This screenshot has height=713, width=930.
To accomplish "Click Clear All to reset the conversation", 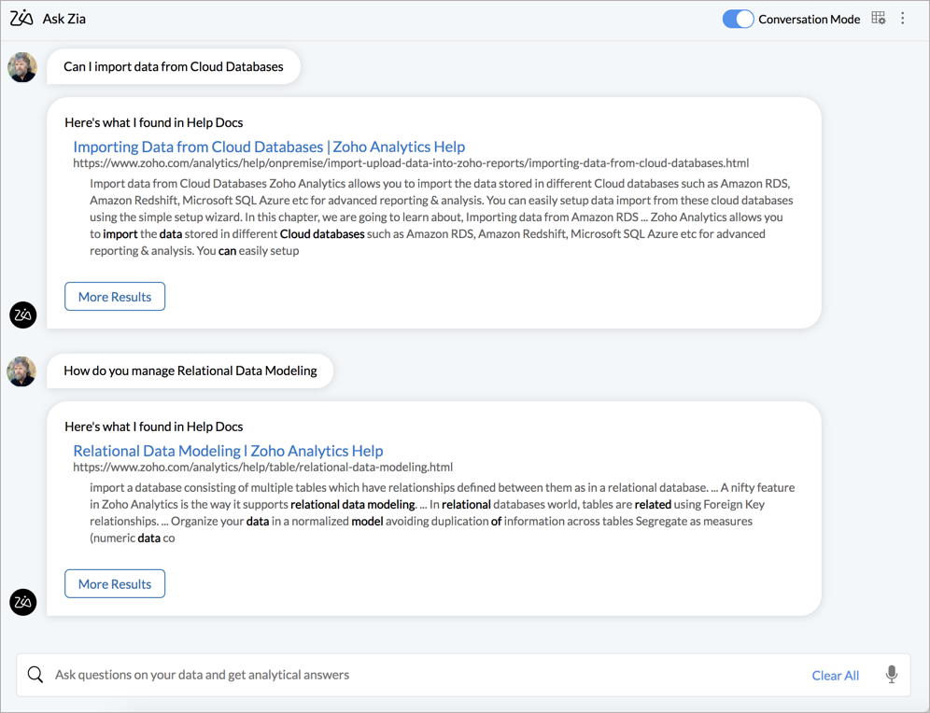I will [835, 675].
